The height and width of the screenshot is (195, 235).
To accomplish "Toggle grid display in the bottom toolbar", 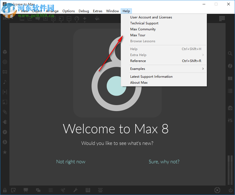I will pyautogui.click(x=51, y=190).
